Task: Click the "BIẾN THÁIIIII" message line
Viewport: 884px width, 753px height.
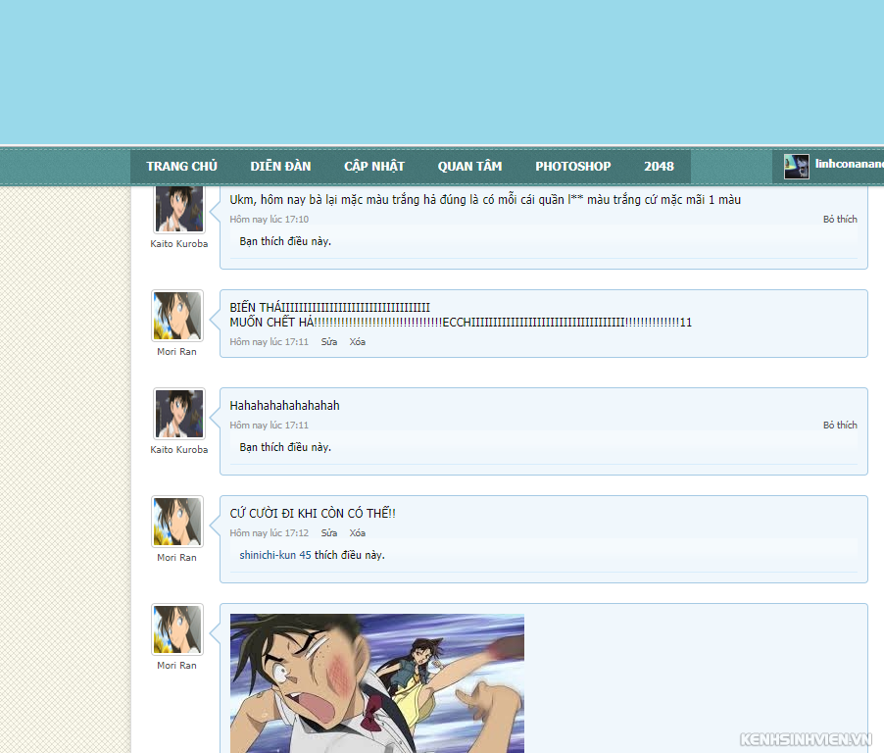Action: (330, 308)
